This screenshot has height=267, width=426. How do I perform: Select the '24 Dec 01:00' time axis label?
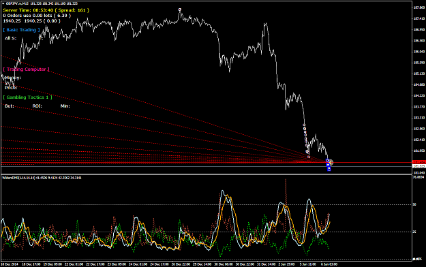(x=138, y=264)
